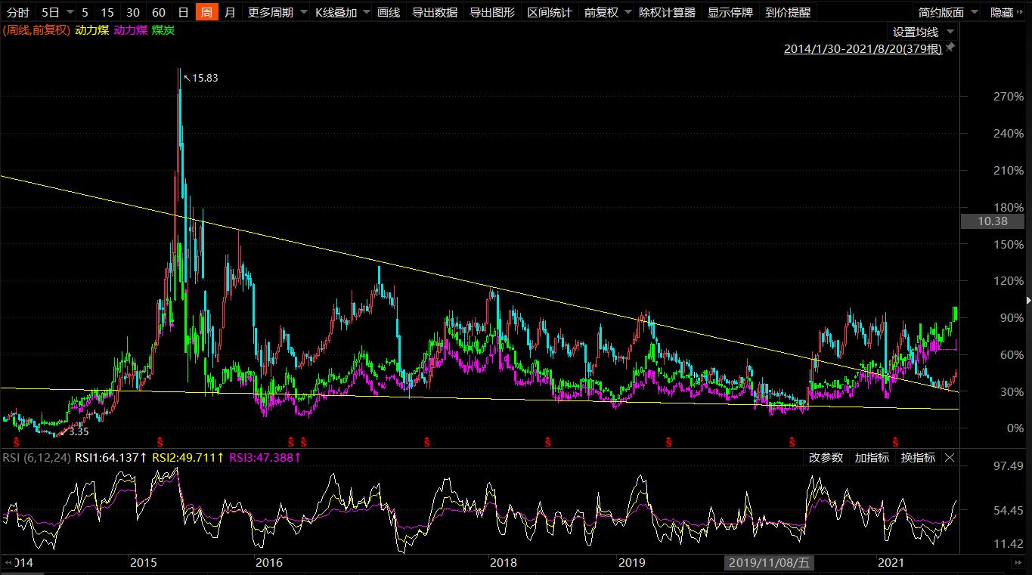Image resolution: width=1032 pixels, height=575 pixels.
Task: Click the 10.38 current price tag
Action: [x=992, y=221]
